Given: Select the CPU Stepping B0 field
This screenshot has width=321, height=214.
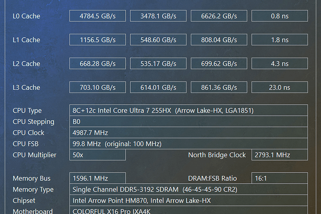Looking at the screenshot, I should pyautogui.click(x=188, y=121).
